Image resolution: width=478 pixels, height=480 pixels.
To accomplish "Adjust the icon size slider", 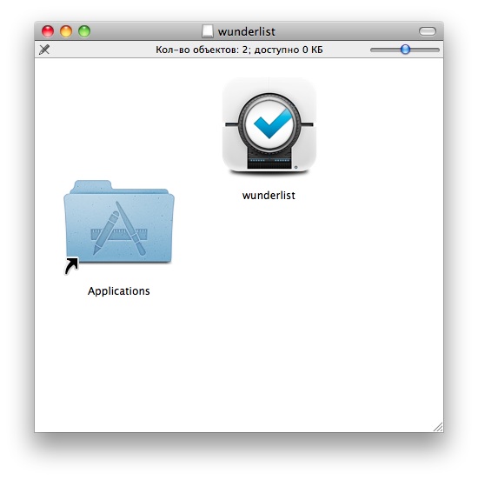I will (x=405, y=50).
